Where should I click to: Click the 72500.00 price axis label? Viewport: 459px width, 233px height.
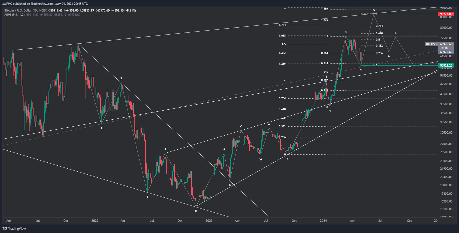tap(446, 38)
